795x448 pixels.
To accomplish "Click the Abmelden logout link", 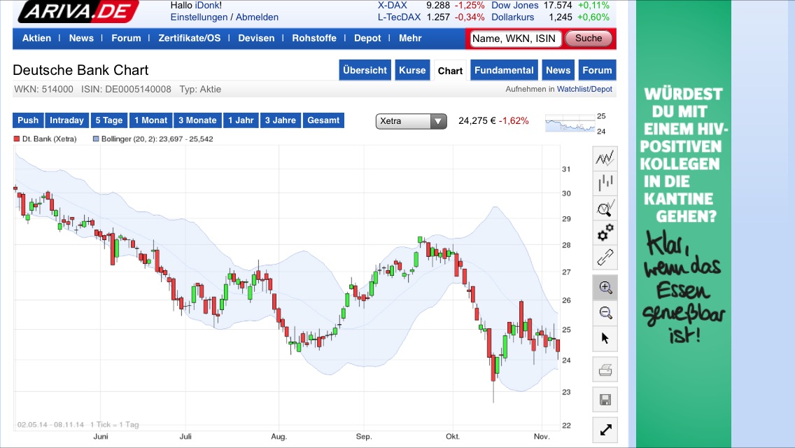I will (257, 17).
